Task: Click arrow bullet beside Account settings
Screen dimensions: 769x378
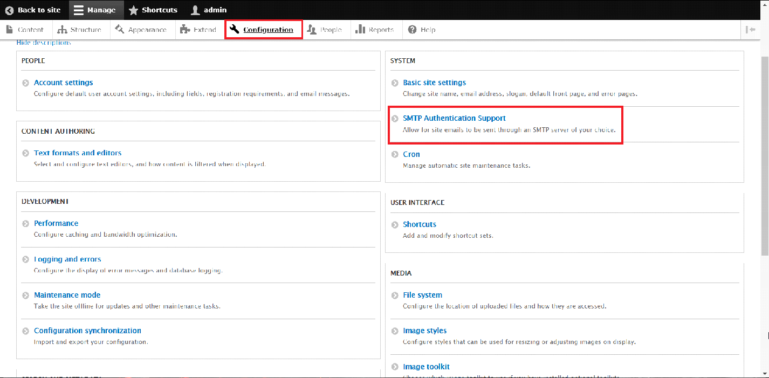Action: (26, 83)
